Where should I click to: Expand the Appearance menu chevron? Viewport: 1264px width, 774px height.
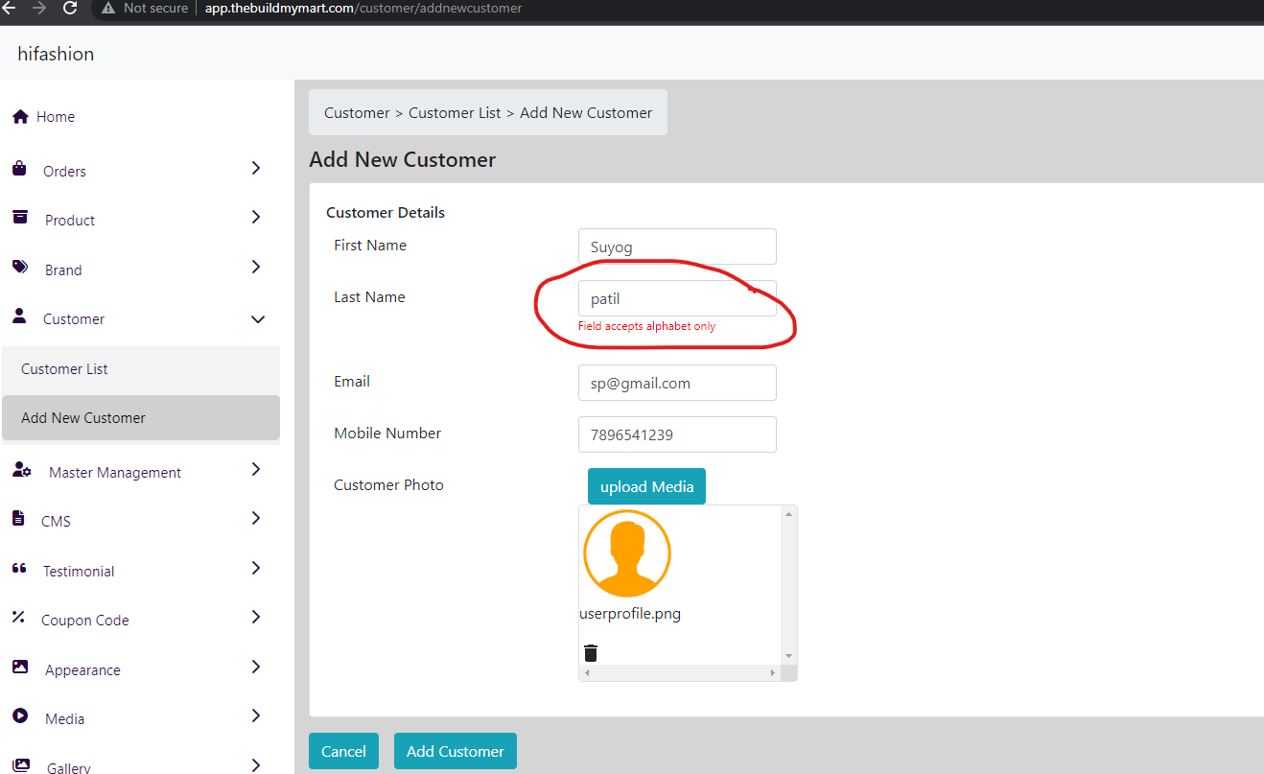256,667
